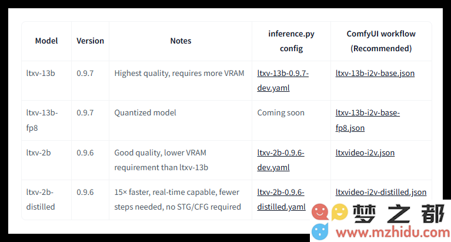The width and height of the screenshot is (451, 242).
Task: Open the ltxv-13b-0.9.7-dev.yaml config link
Action: pos(283,81)
